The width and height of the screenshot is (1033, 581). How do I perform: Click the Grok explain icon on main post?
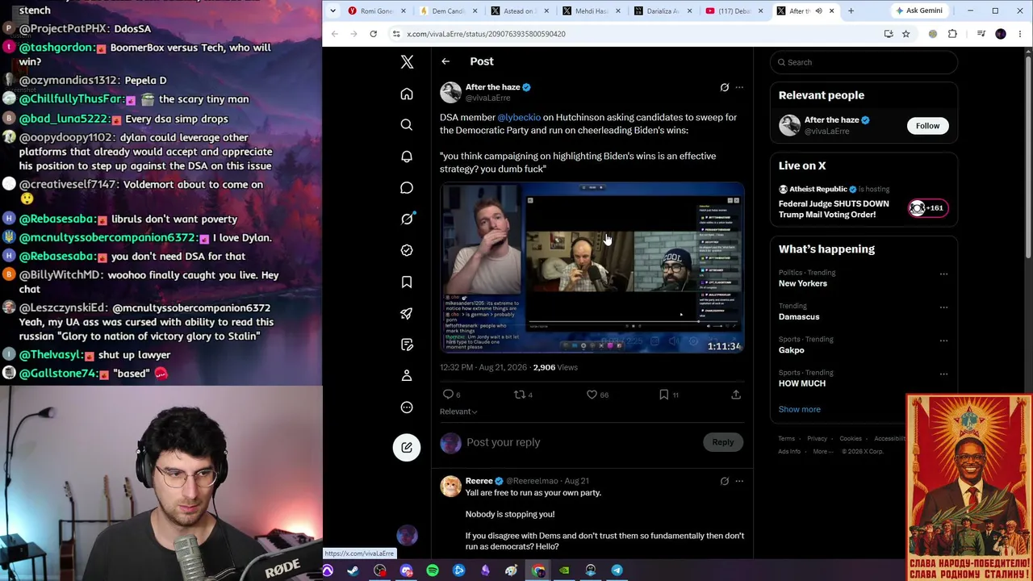click(x=724, y=87)
